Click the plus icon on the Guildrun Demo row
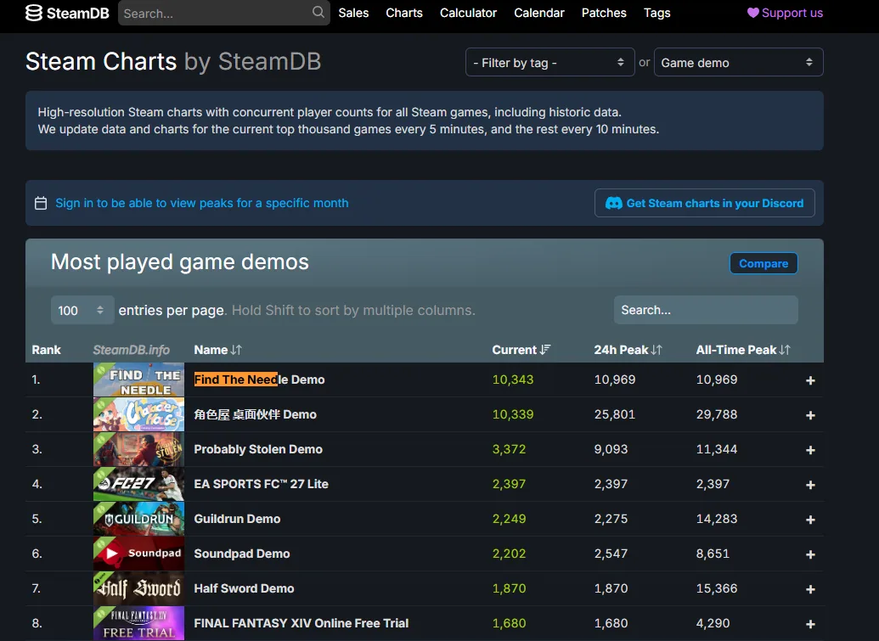 tap(810, 520)
